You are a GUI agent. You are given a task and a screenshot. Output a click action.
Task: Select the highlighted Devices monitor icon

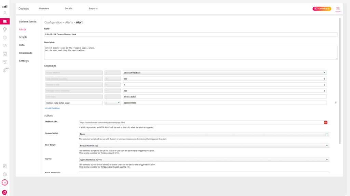[4, 21]
